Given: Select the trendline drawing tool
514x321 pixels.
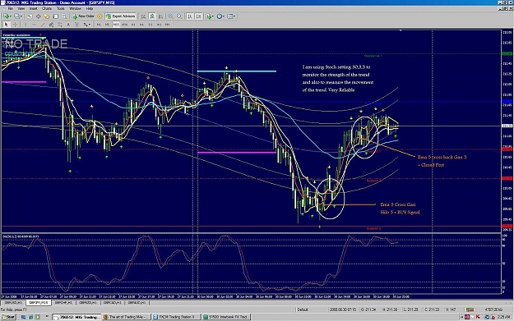Looking at the screenshot, I should pyautogui.click(x=43, y=24).
